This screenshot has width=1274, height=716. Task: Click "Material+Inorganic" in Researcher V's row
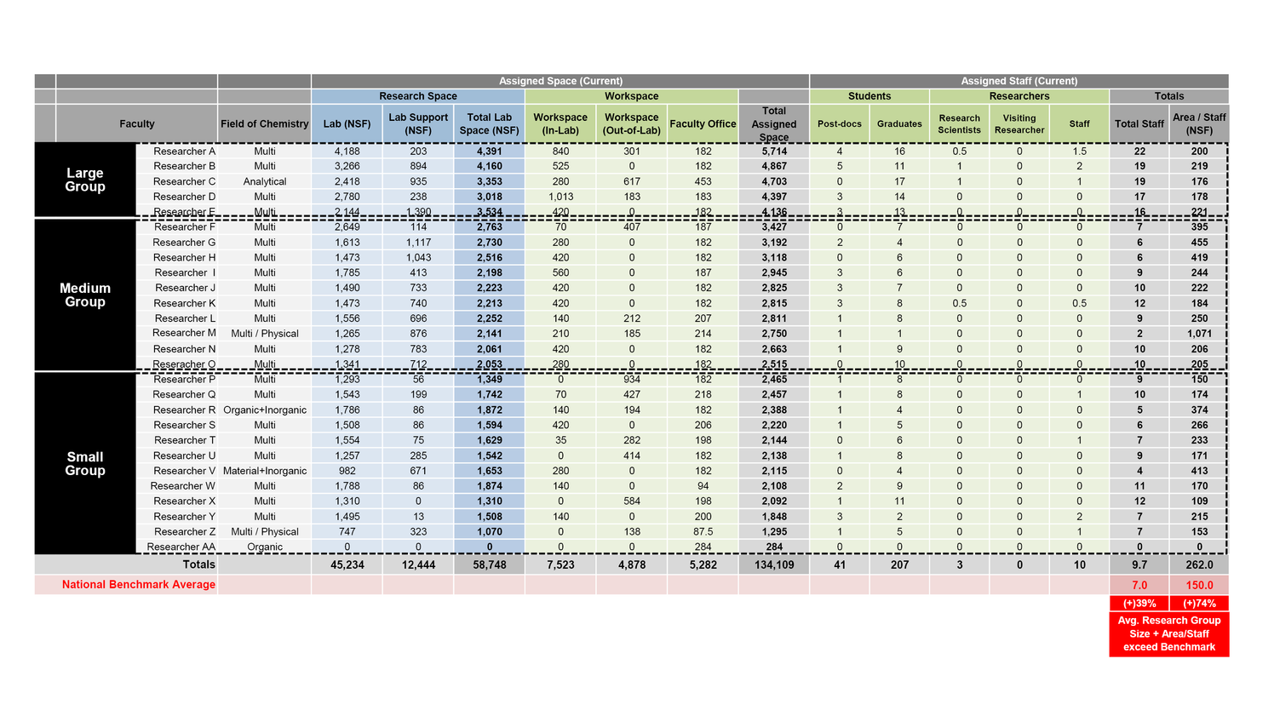(x=264, y=471)
